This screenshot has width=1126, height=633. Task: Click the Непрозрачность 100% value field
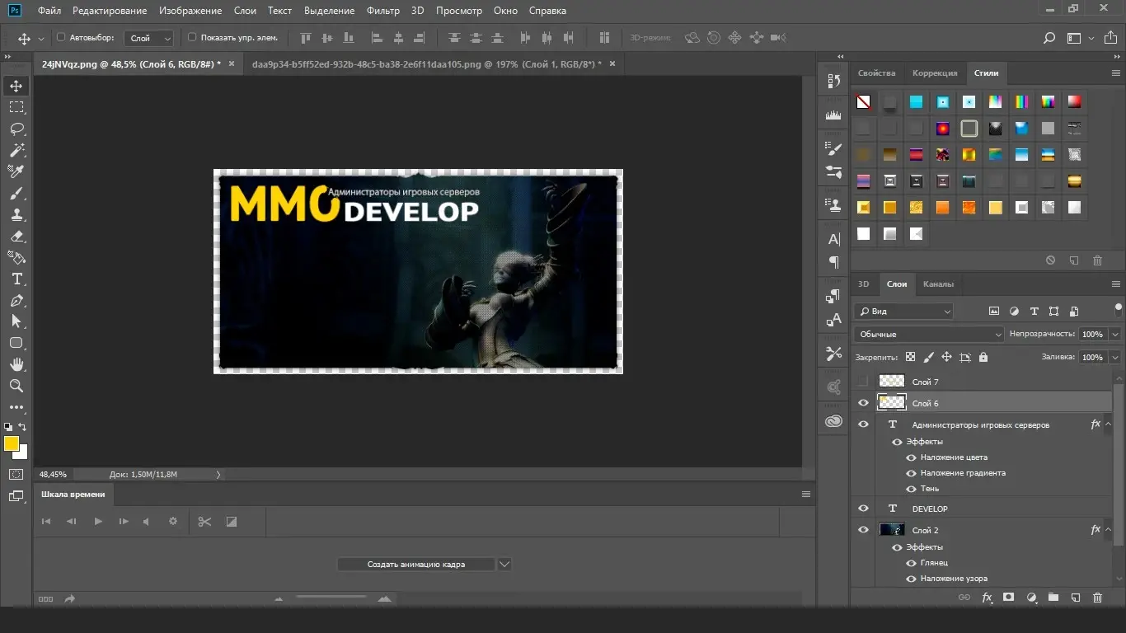pyautogui.click(x=1093, y=334)
